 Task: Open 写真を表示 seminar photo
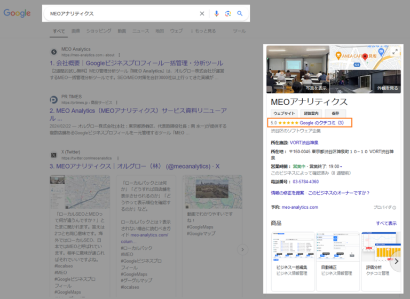click(x=298, y=69)
